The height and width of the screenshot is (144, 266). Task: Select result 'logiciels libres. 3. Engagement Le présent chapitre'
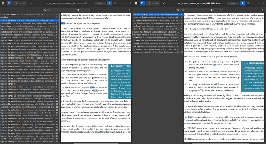[x=29, y=46]
